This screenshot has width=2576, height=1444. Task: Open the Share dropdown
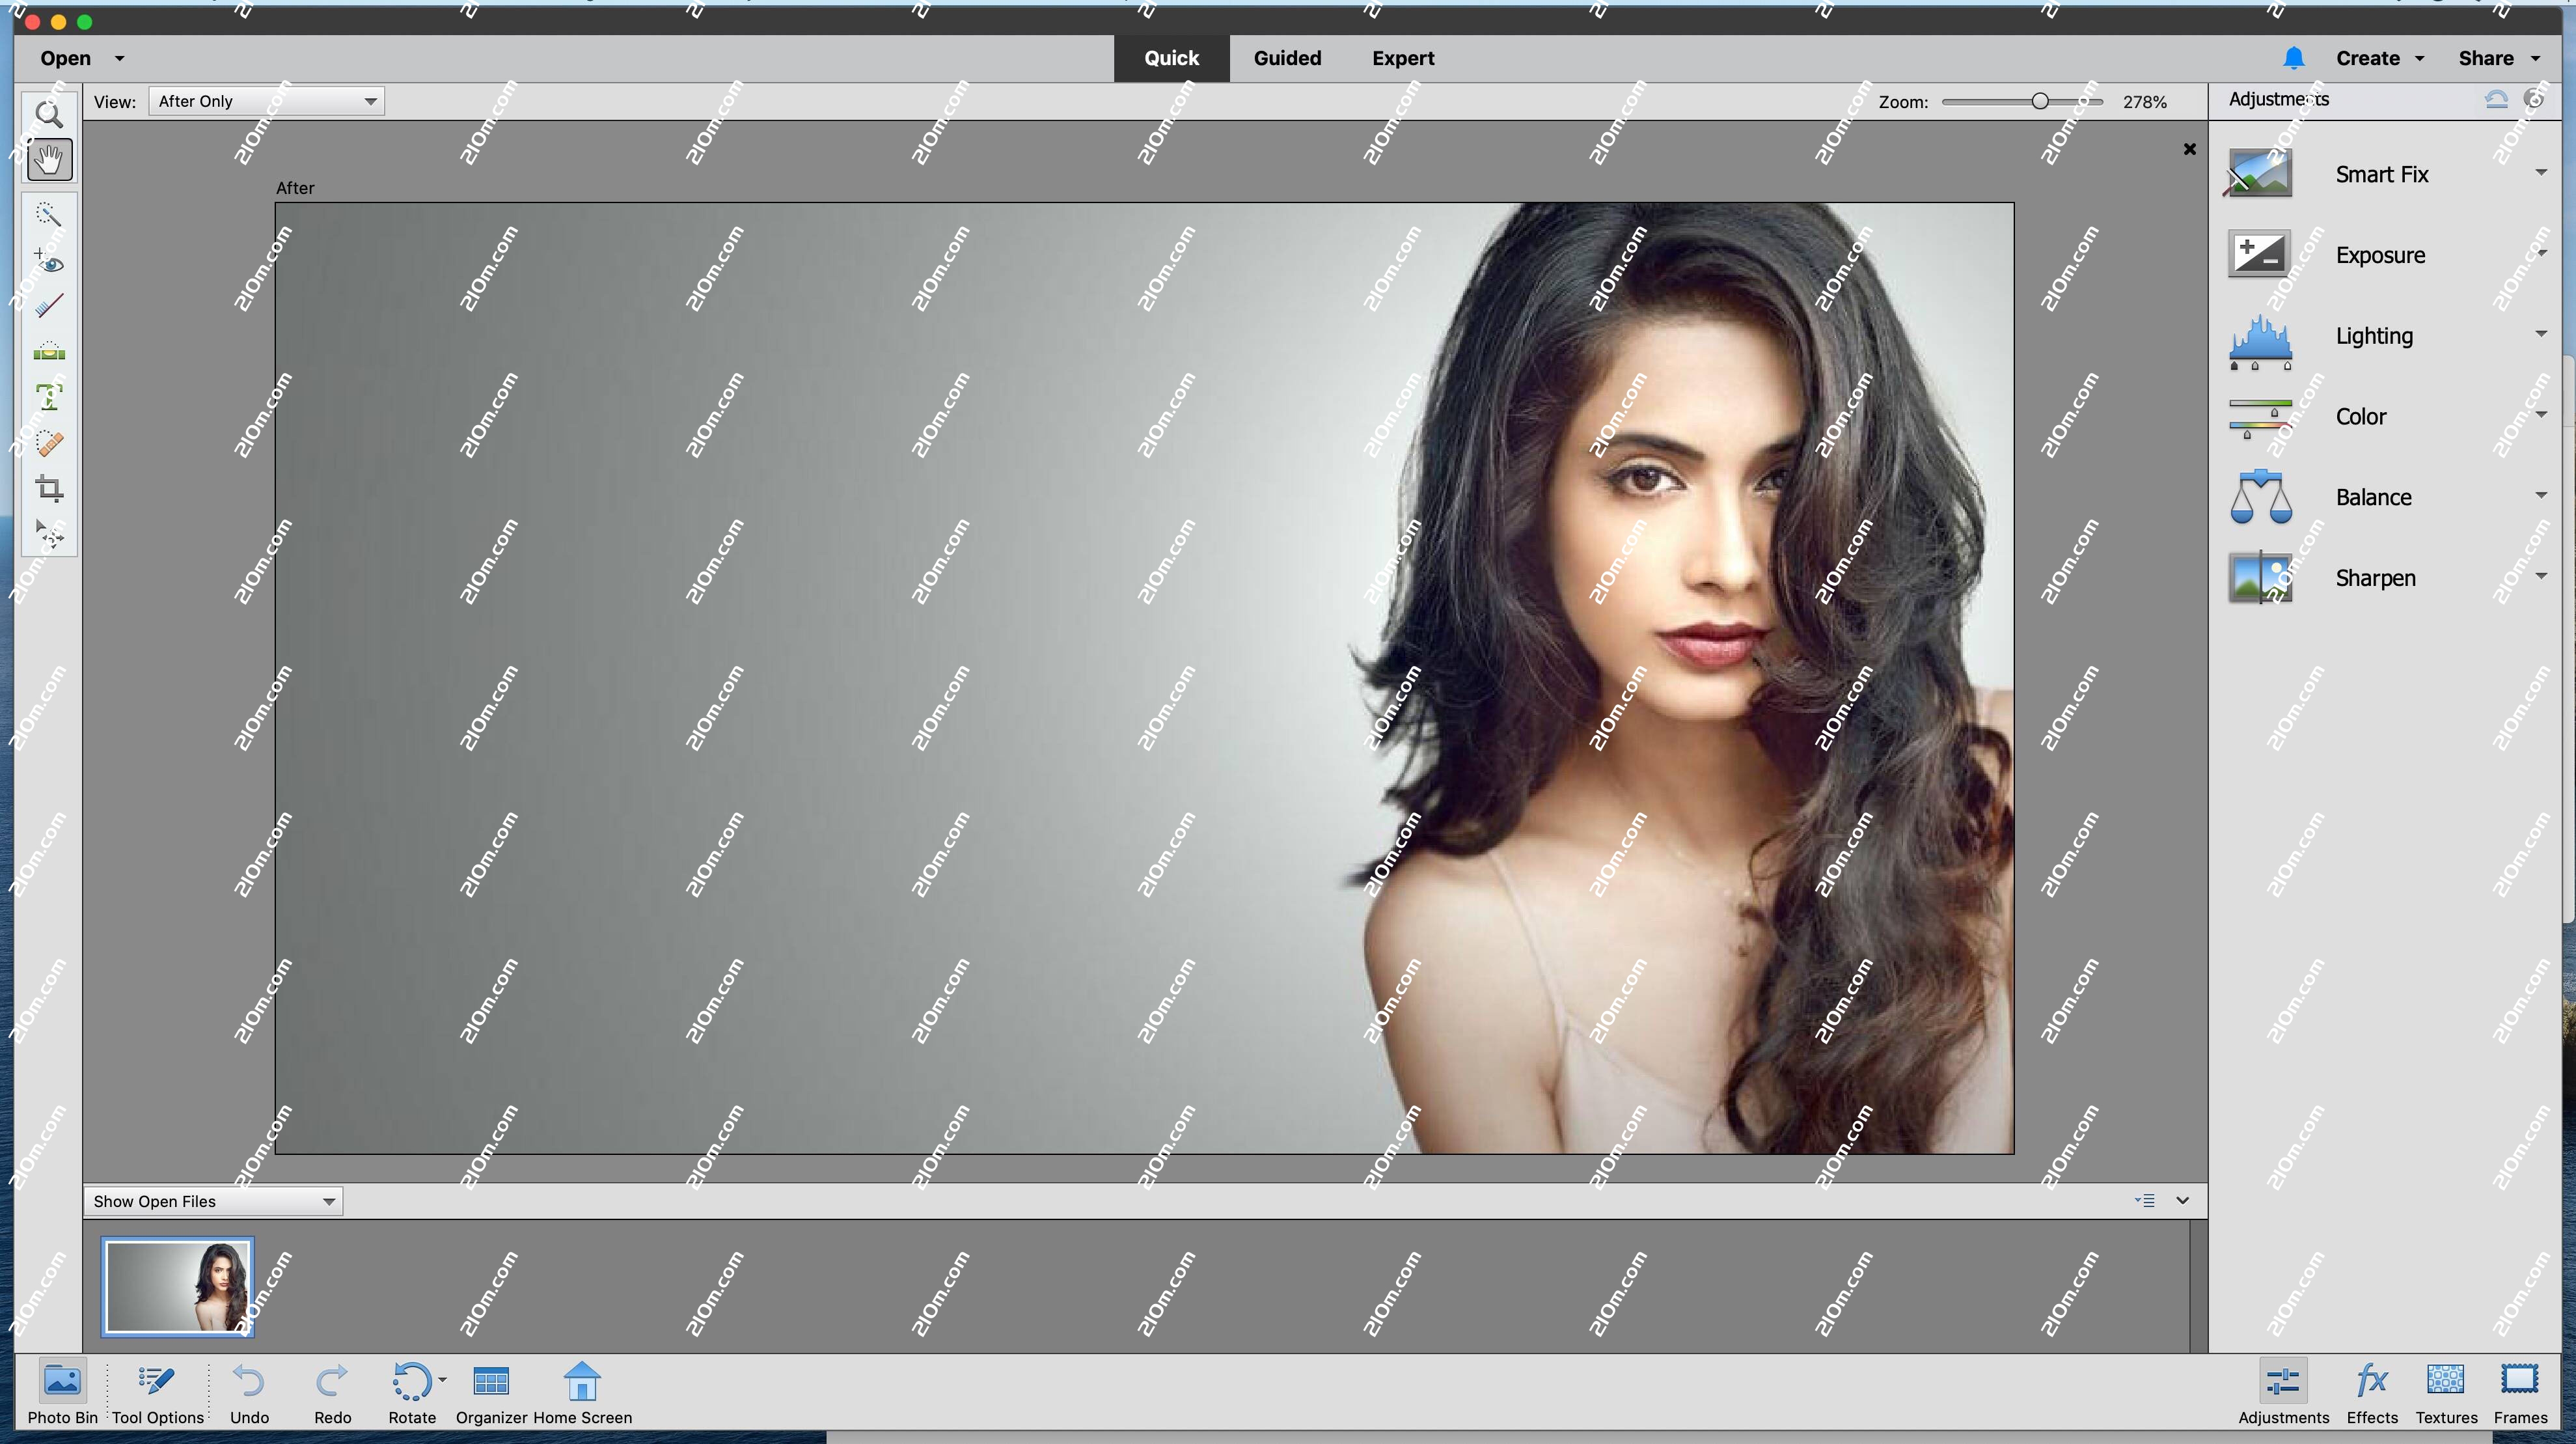[2499, 58]
